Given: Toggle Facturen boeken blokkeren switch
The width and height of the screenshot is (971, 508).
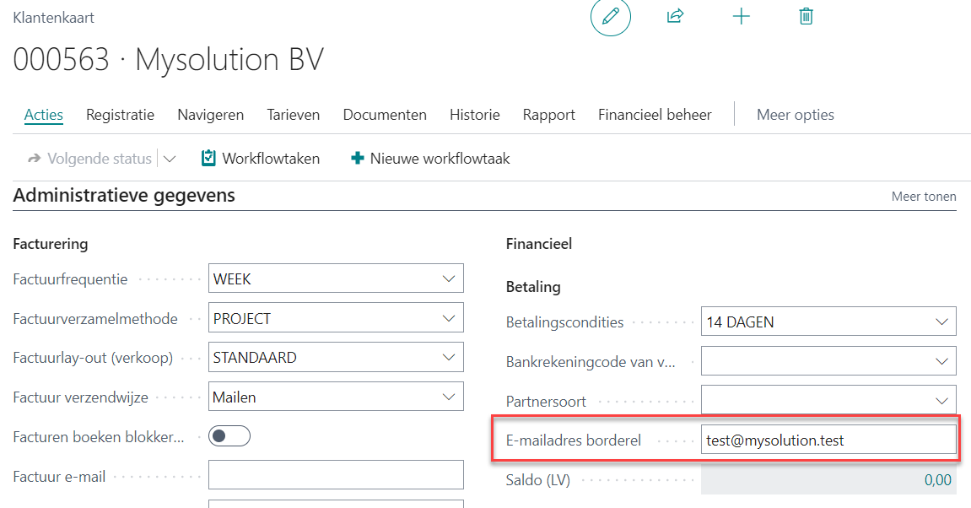Looking at the screenshot, I should point(229,436).
